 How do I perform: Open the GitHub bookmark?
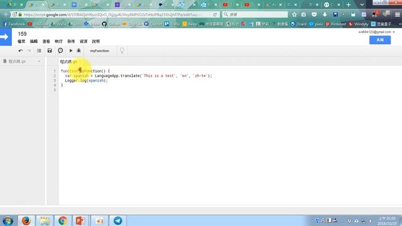(x=111, y=24)
